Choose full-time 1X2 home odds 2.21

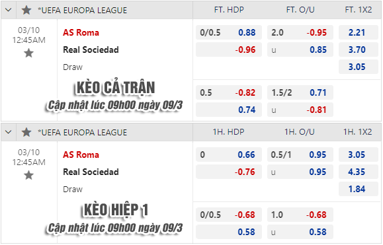[x=359, y=32]
